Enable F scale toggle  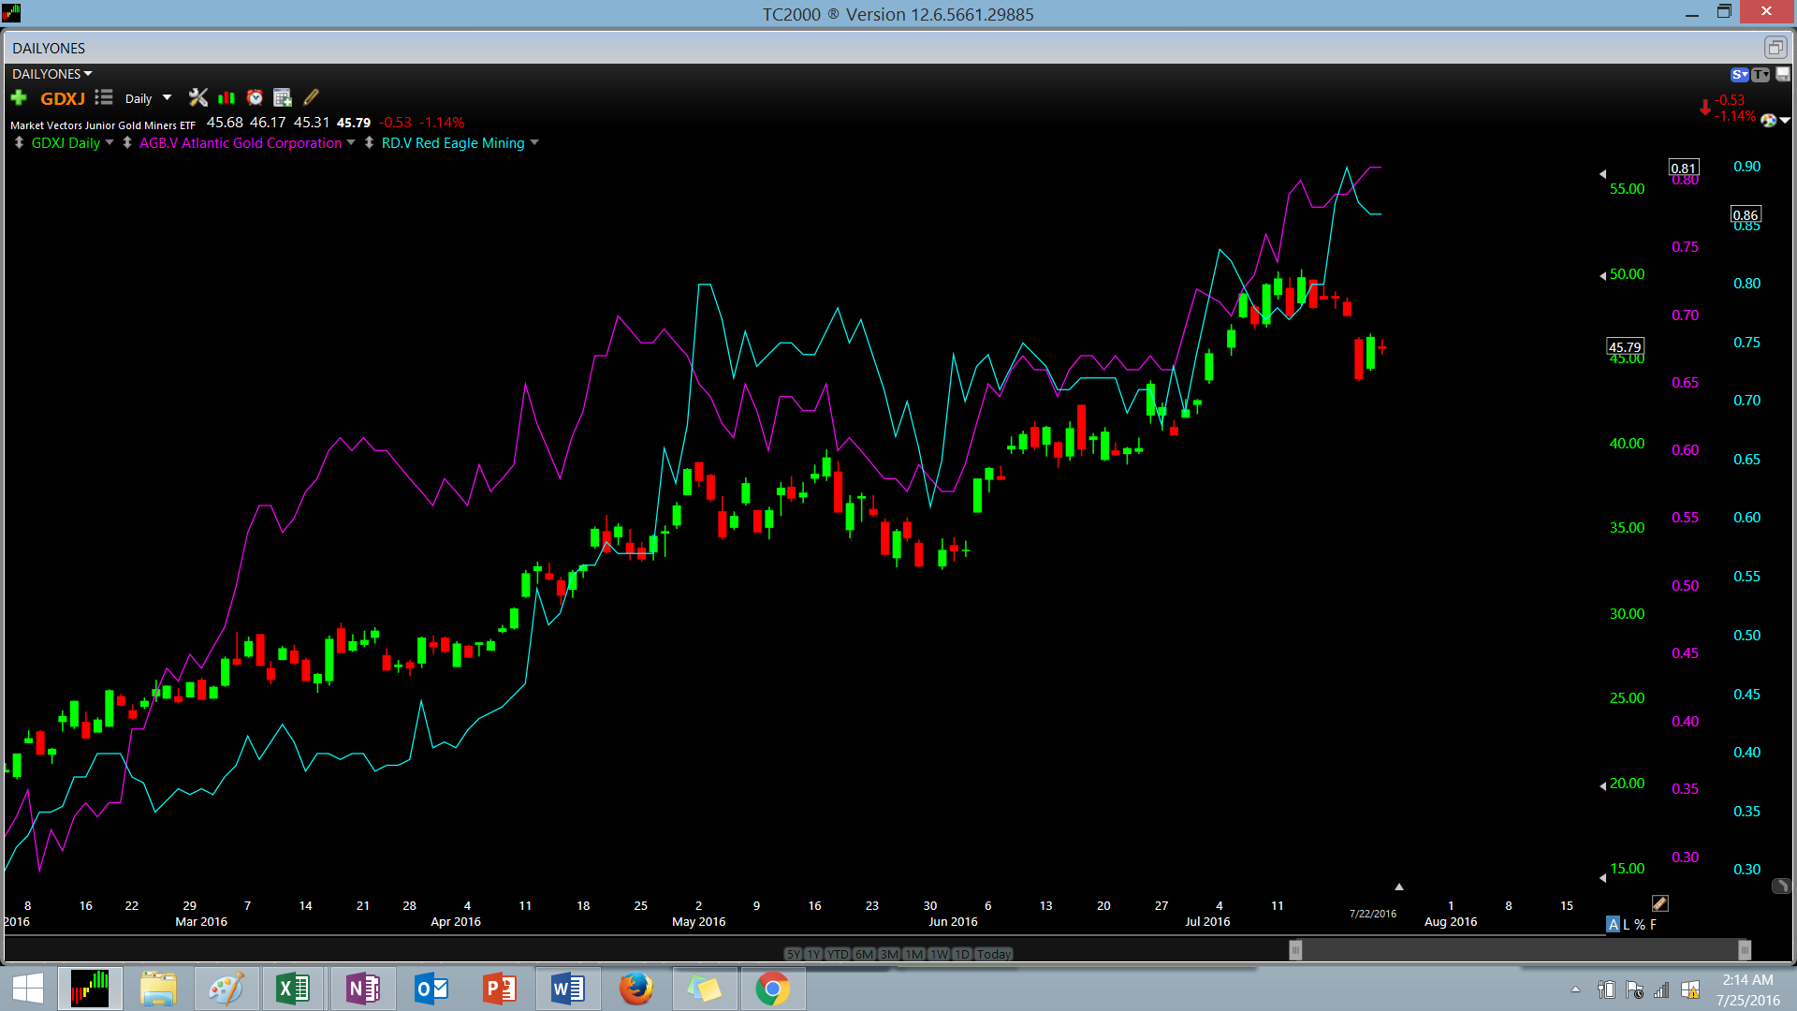click(x=1654, y=925)
